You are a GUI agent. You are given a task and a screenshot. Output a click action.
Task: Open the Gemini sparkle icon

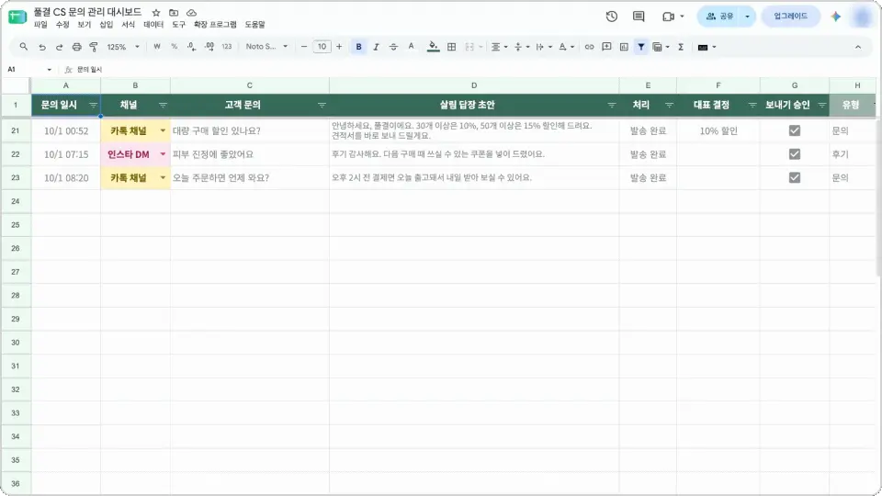[x=836, y=17]
